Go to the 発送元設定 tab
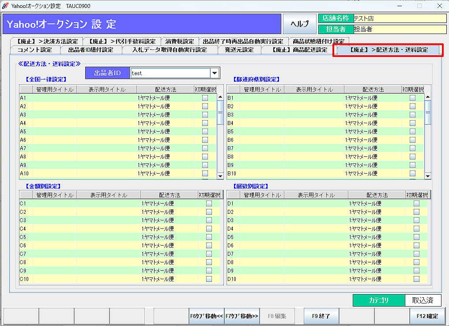449x326 pixels. click(239, 50)
